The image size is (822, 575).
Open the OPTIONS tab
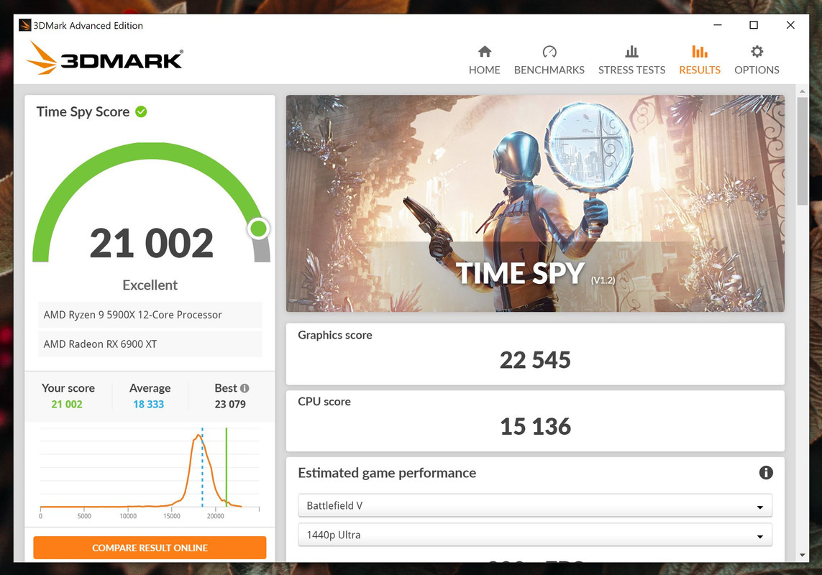[757, 60]
